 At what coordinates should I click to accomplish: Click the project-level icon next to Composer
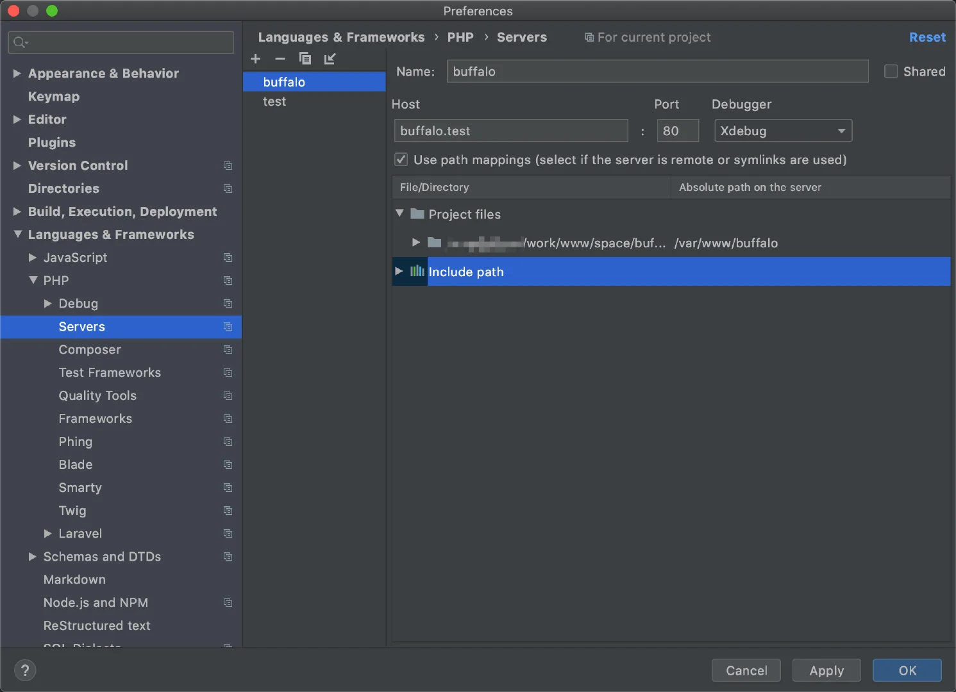[228, 350]
